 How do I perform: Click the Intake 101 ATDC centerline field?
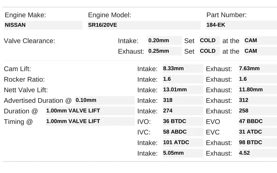click(x=183, y=143)
